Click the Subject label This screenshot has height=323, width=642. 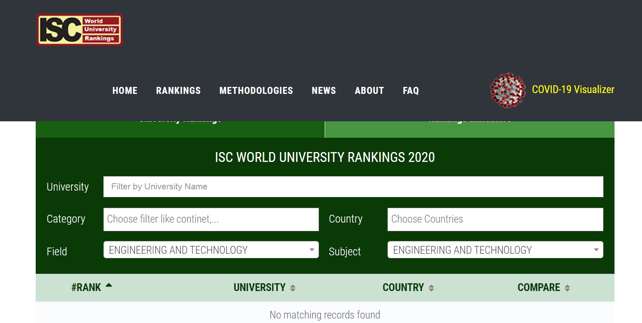[345, 252]
